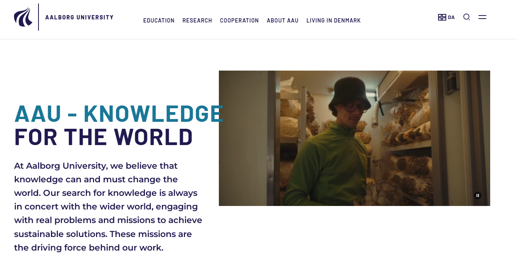Image resolution: width=517 pixels, height=256 pixels.
Task: Click the man's glasses in the video
Action: [x=355, y=107]
